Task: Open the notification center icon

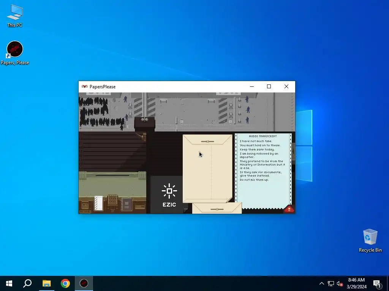Action: pos(377,283)
